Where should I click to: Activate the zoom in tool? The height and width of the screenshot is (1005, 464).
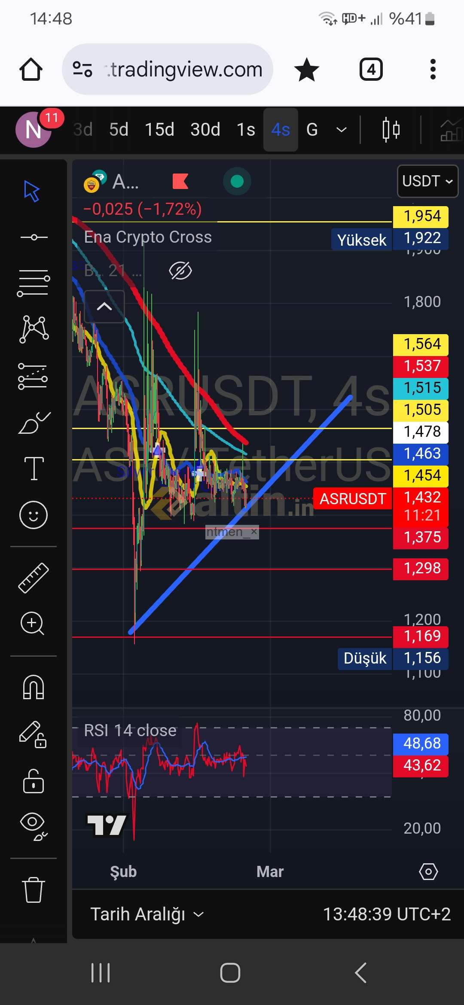[33, 623]
